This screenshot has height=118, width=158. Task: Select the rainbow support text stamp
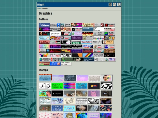click(x=45, y=101)
